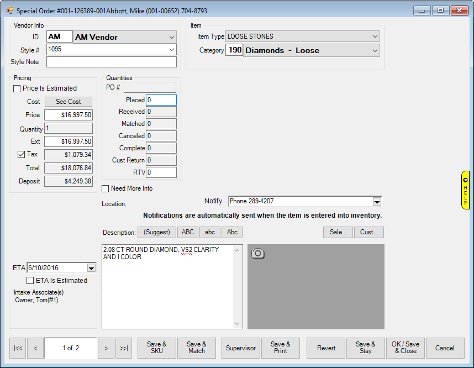Enable Price Is Estimated checkbox
The height and width of the screenshot is (368, 474).
pos(17,88)
